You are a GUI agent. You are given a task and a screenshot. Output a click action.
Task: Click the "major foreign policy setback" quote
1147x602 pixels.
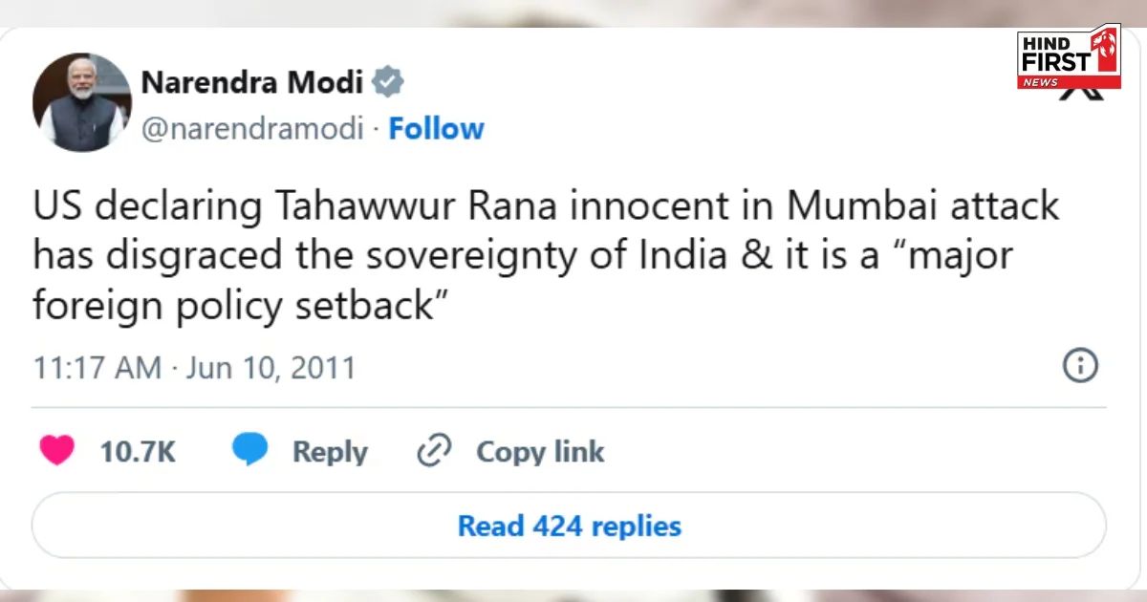tap(239, 307)
